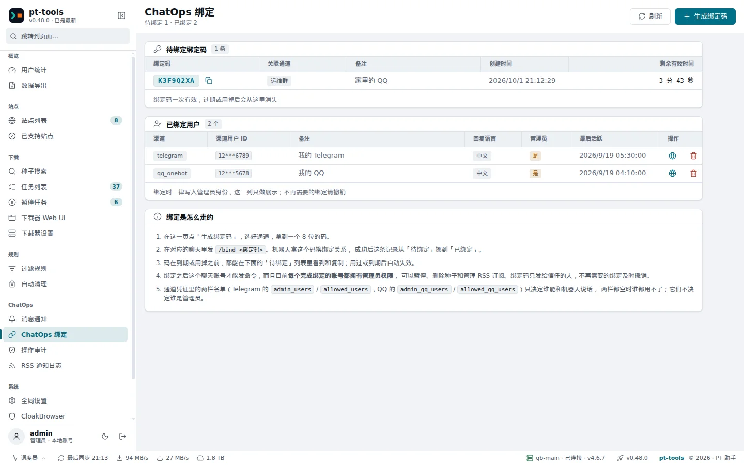Open auto cleanup page
744x465 pixels.
[66, 284]
